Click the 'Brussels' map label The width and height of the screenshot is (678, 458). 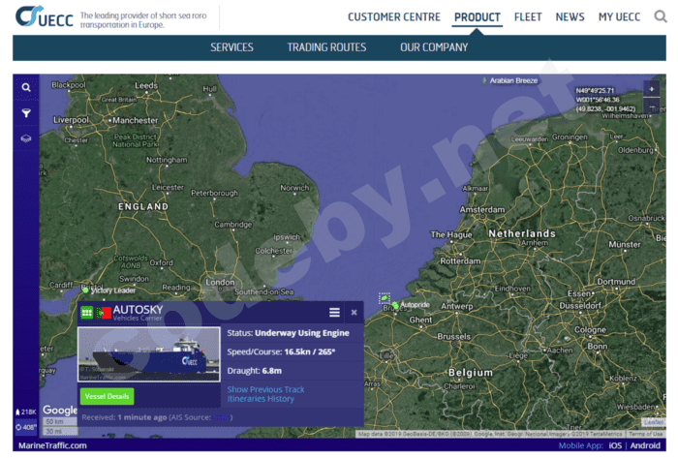[453, 337]
